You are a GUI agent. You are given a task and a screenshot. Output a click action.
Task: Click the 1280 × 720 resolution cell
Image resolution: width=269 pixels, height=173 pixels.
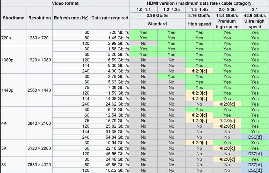[40, 38]
